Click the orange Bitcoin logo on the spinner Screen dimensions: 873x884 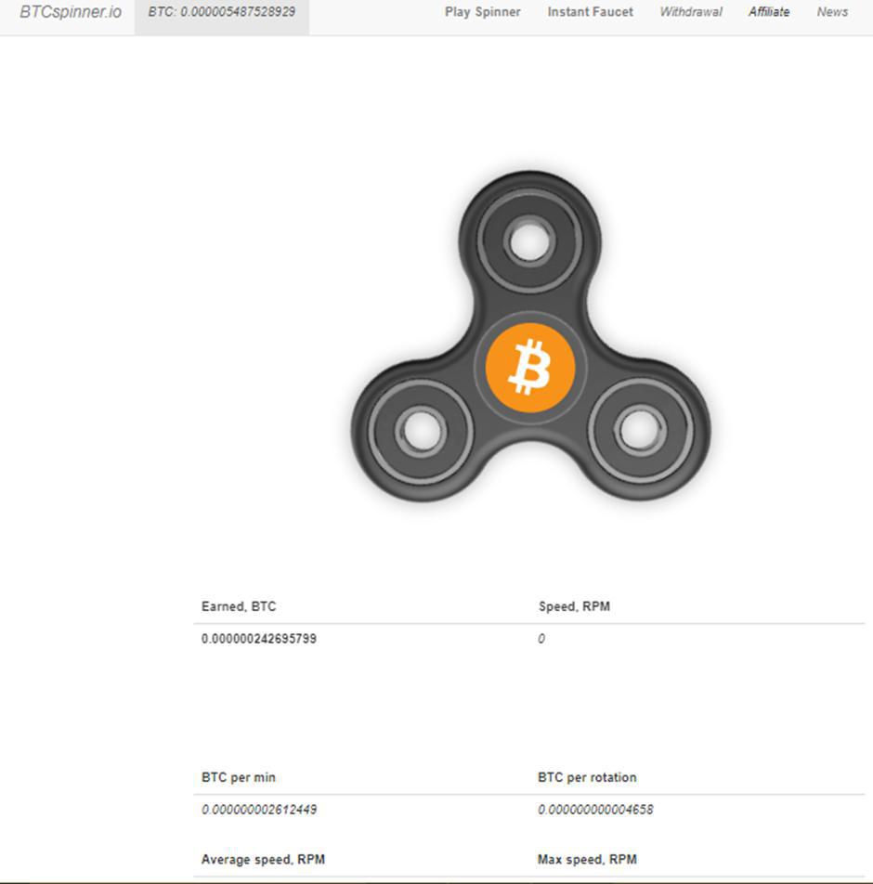[x=530, y=368]
